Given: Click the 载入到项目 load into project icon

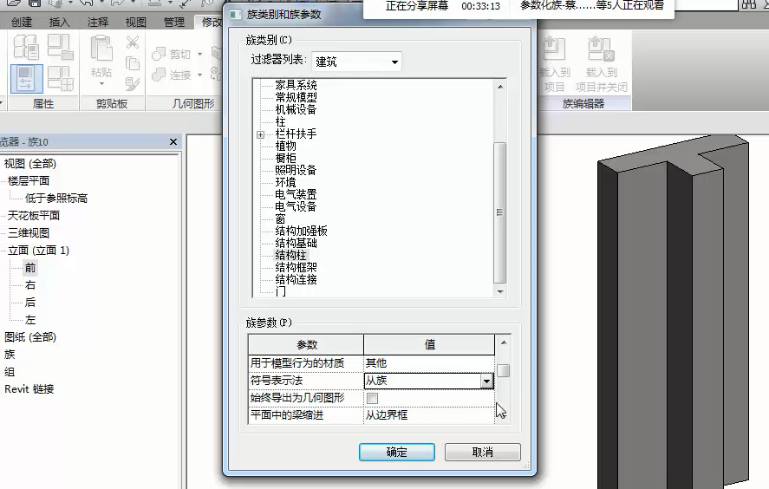Looking at the screenshot, I should click(555, 64).
